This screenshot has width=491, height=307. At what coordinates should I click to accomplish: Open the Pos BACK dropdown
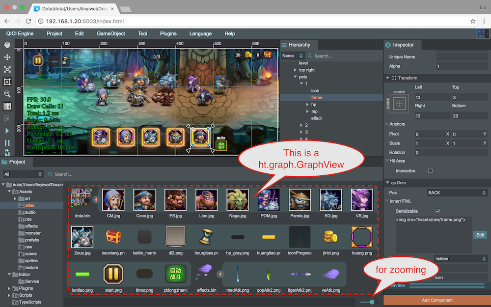(x=457, y=193)
